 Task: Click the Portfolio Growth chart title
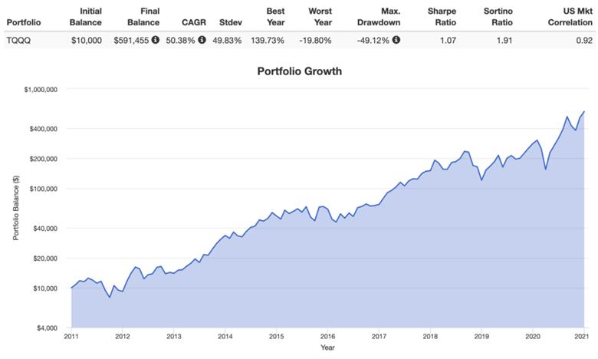(299, 71)
